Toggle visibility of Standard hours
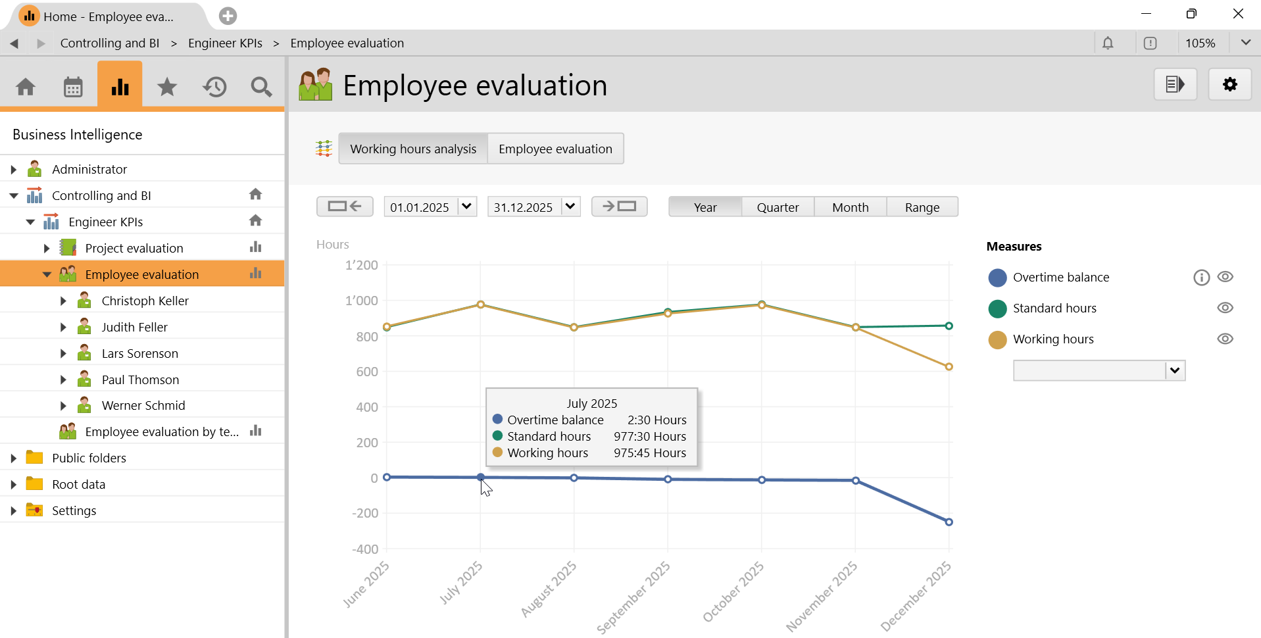This screenshot has height=638, width=1261. 1225,308
